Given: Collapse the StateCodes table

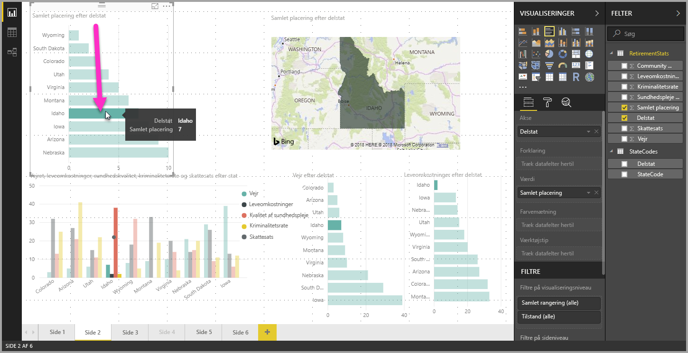Looking at the screenshot, I should pos(611,152).
